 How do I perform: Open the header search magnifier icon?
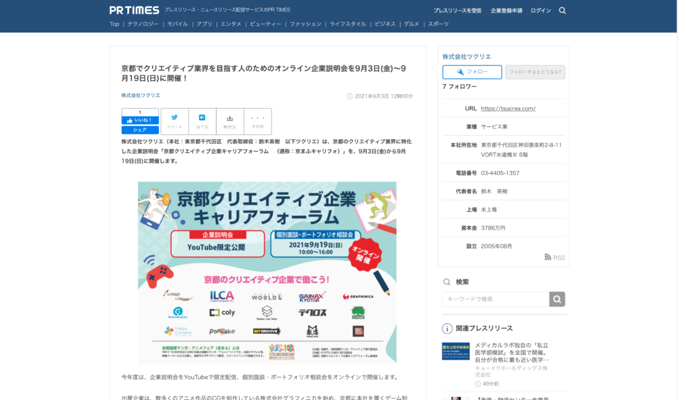tap(562, 11)
